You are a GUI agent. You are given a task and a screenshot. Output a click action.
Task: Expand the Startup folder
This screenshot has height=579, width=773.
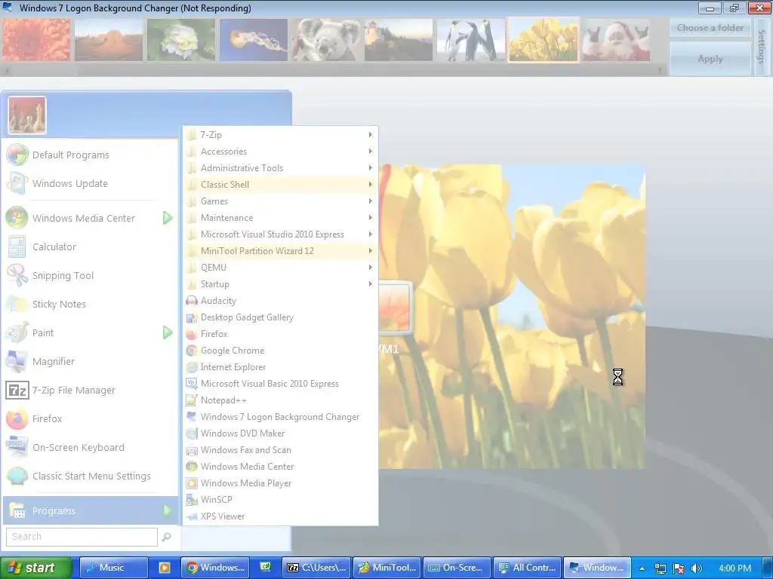[x=280, y=284]
